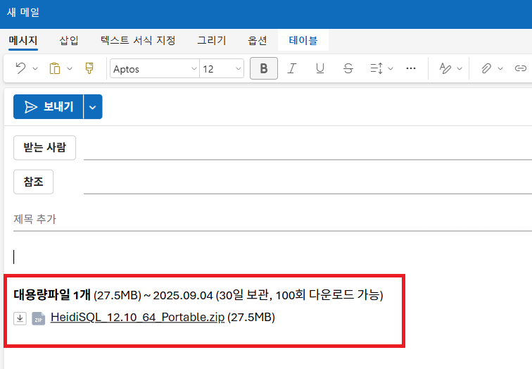Toggle Underline formatting
Image resolution: width=532 pixels, height=369 pixels.
(x=320, y=68)
